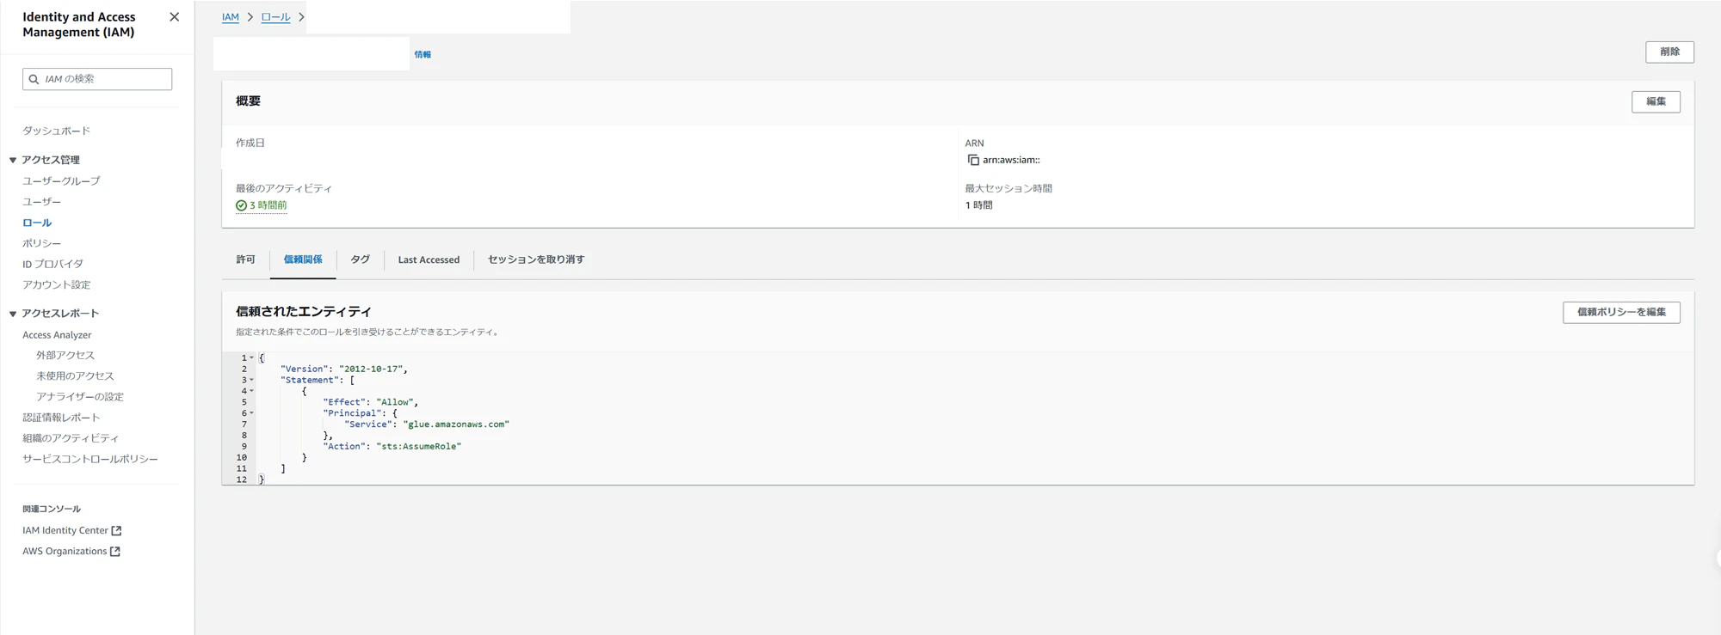
Task: Click 信頼ポリシーを編集 button
Action: click(1621, 312)
